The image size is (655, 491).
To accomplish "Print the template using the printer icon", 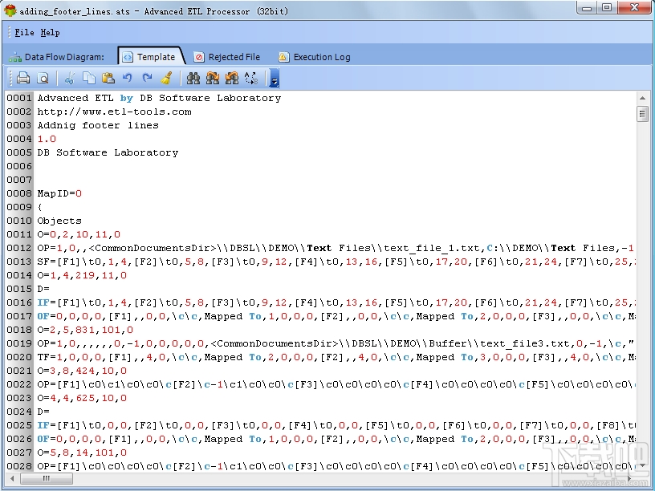I will pos(23,78).
